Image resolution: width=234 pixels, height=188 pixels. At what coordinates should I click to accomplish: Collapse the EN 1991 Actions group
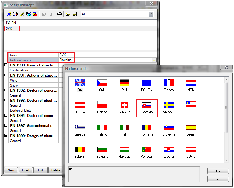click(6, 75)
